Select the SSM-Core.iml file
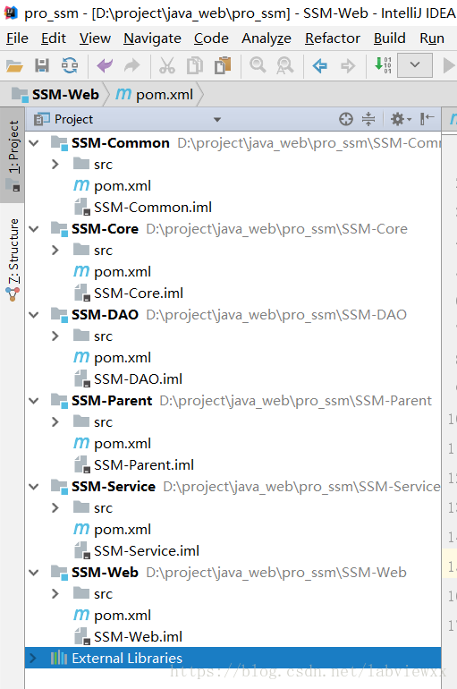 [x=129, y=293]
